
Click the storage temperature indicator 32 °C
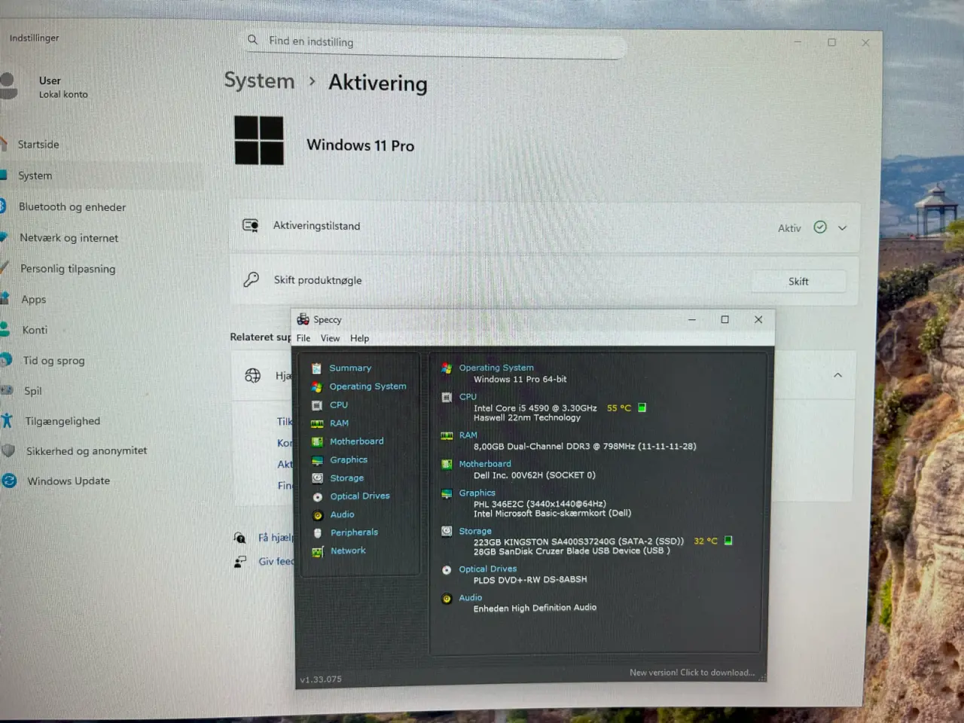(706, 541)
